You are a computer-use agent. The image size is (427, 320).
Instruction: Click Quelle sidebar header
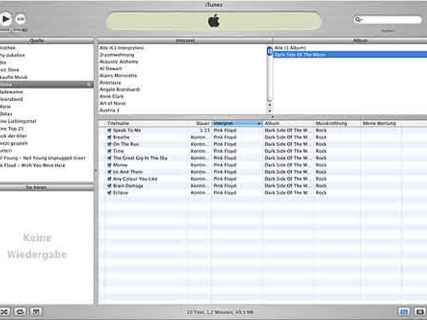(x=47, y=40)
